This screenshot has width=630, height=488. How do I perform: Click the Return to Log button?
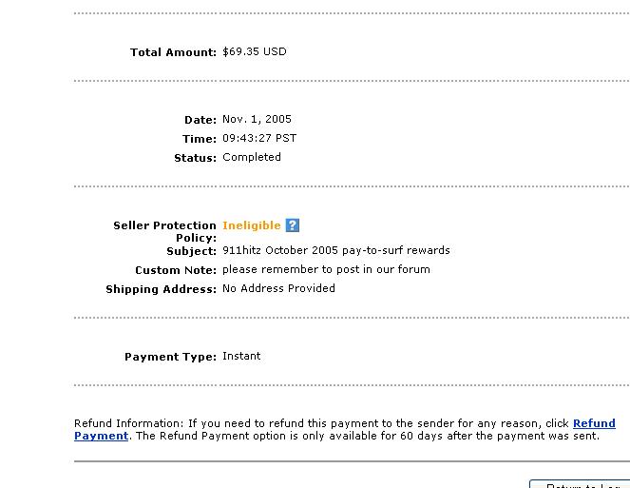coord(580,484)
